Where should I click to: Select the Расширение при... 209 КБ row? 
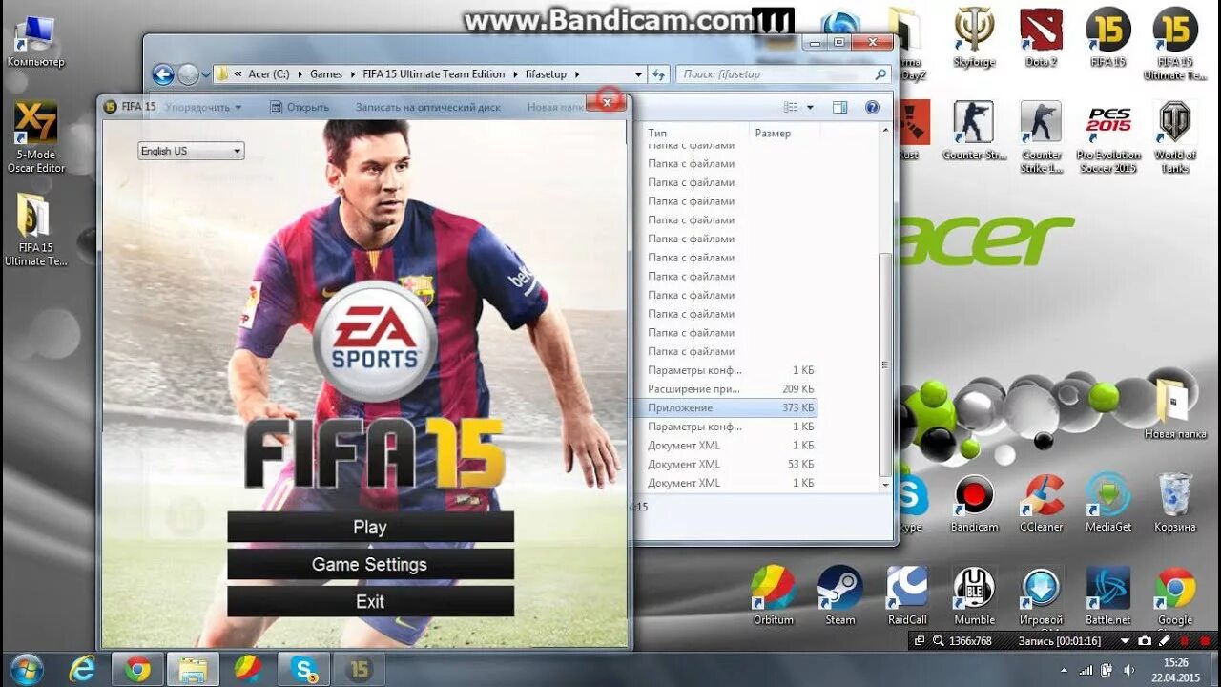pyautogui.click(x=724, y=389)
